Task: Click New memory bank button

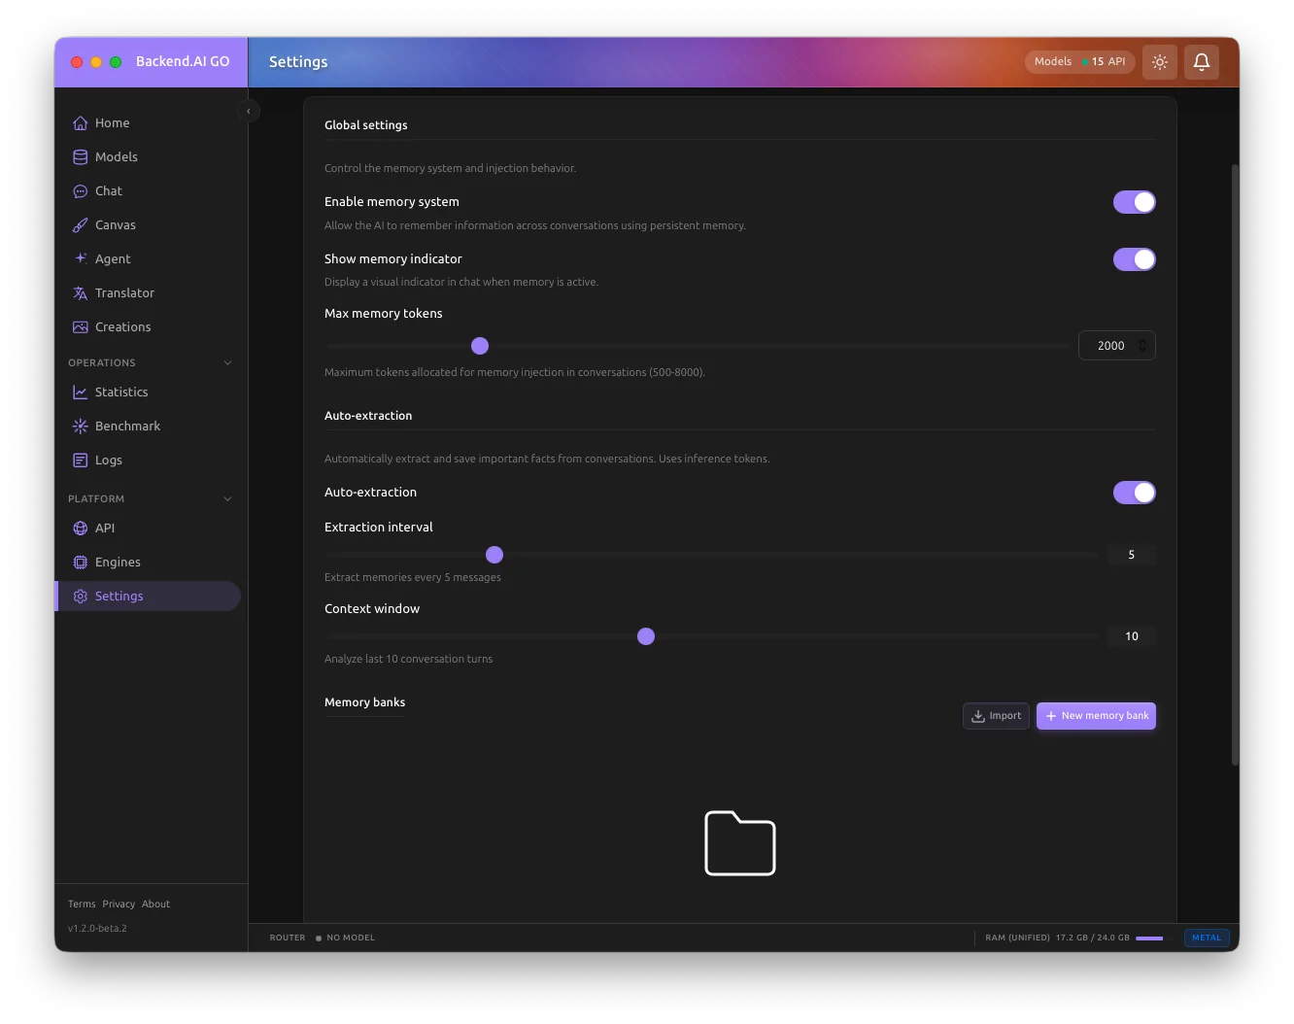Action: [x=1096, y=715]
